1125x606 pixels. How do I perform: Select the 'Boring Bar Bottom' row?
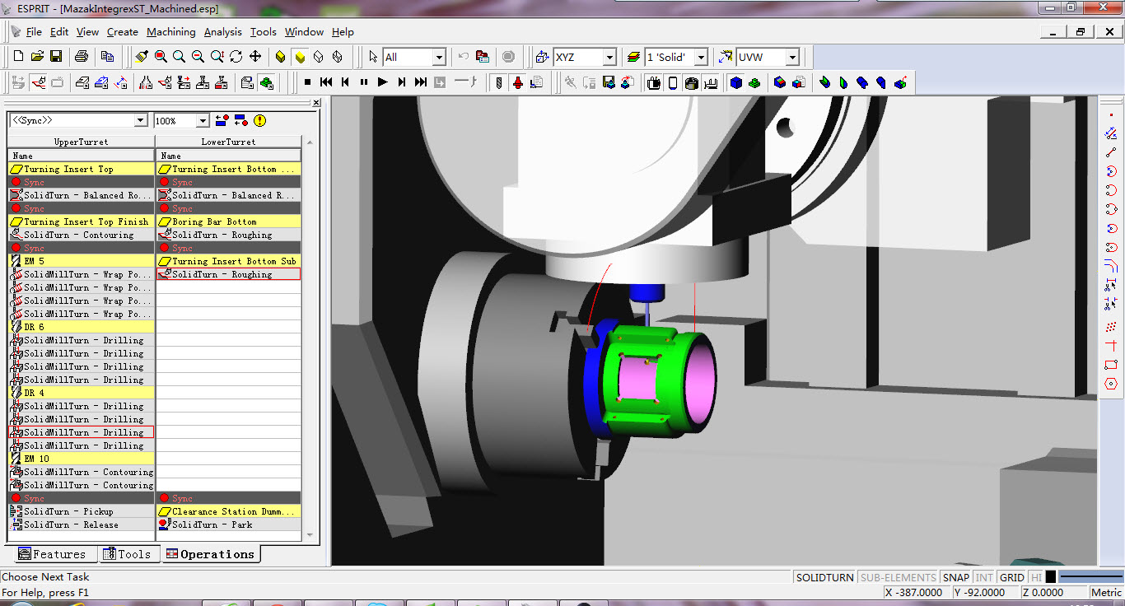228,221
